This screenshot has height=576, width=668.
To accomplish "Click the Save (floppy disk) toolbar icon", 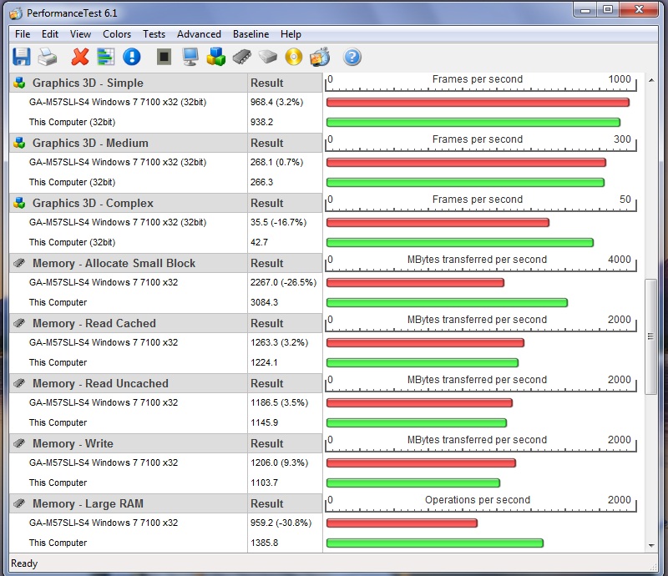I will (x=22, y=57).
